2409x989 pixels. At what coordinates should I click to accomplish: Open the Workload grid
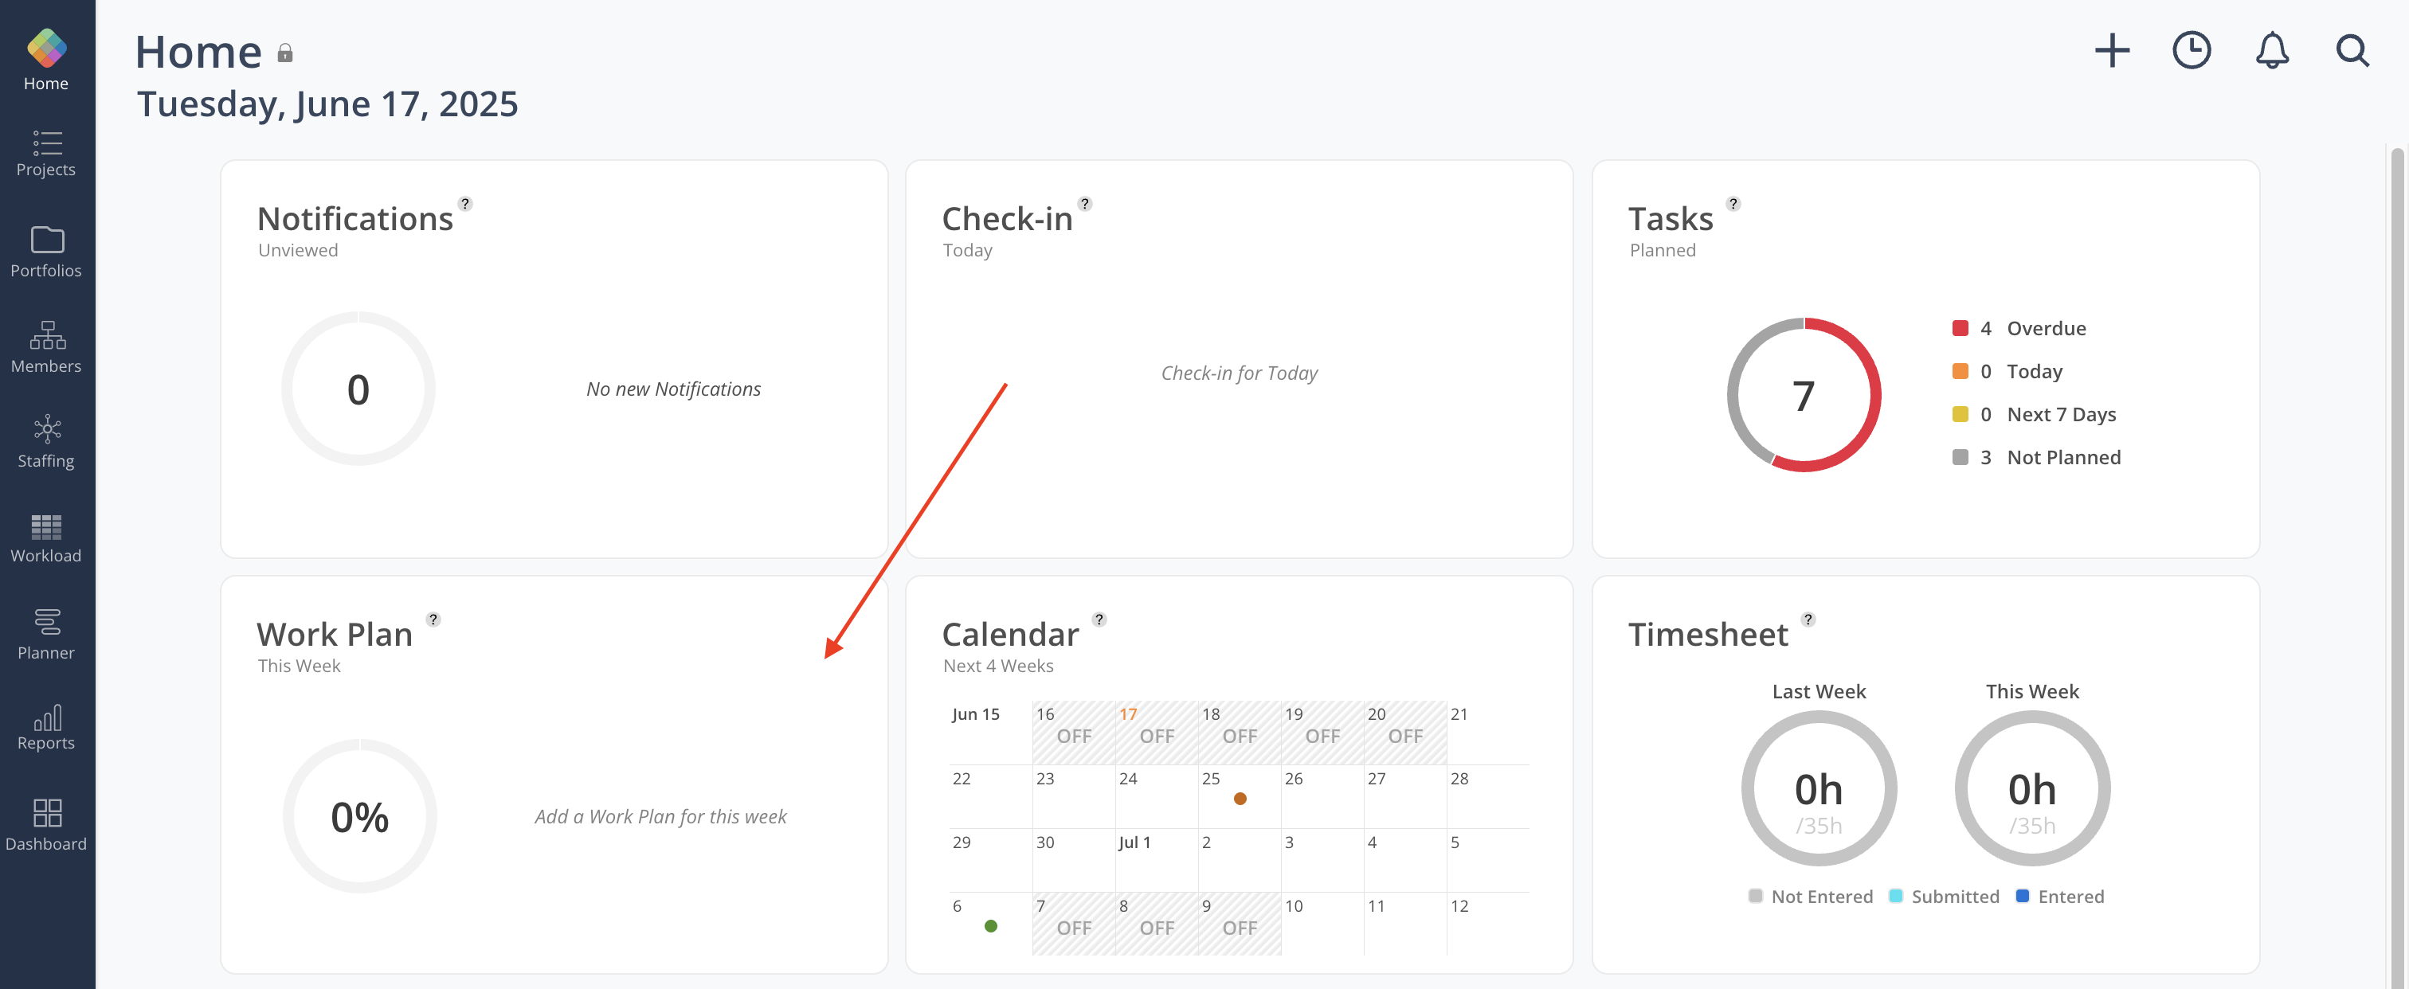click(x=46, y=539)
